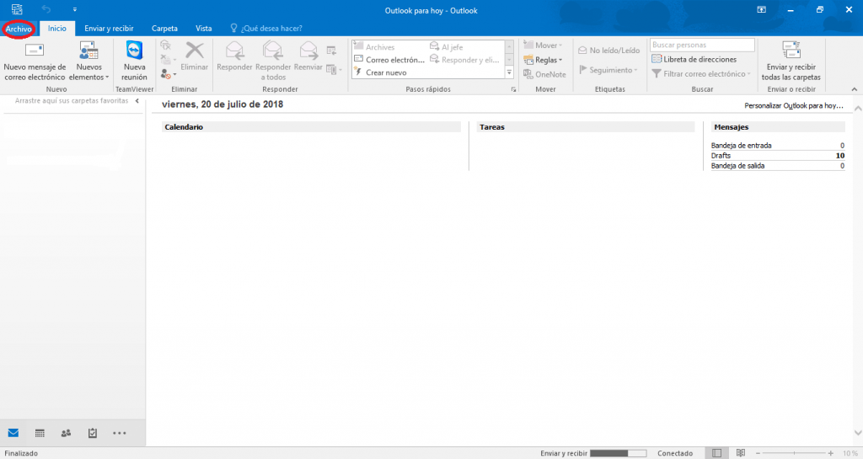Click the ¿Qué desea hacer? search box

click(x=266, y=29)
